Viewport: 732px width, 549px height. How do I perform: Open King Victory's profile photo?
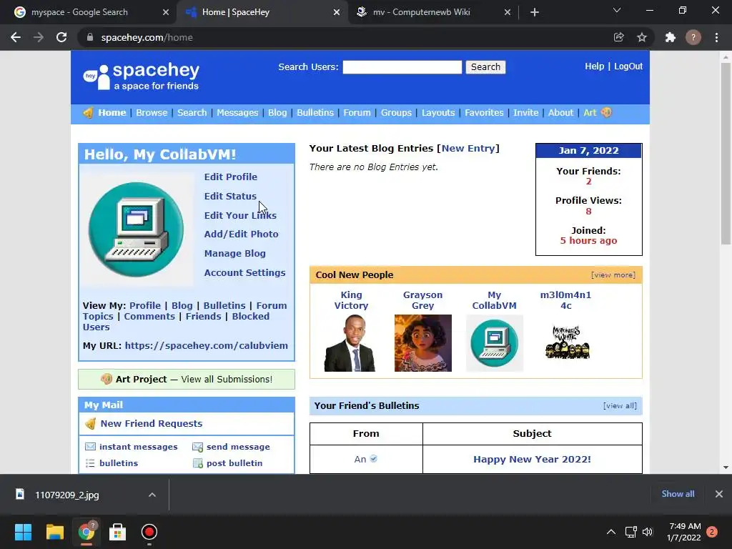350,343
